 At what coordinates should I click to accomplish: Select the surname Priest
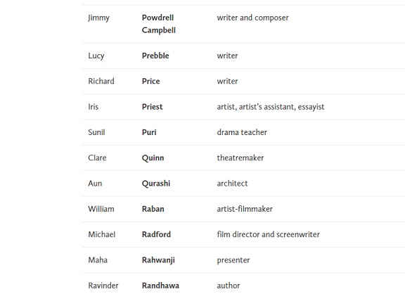[x=152, y=107]
